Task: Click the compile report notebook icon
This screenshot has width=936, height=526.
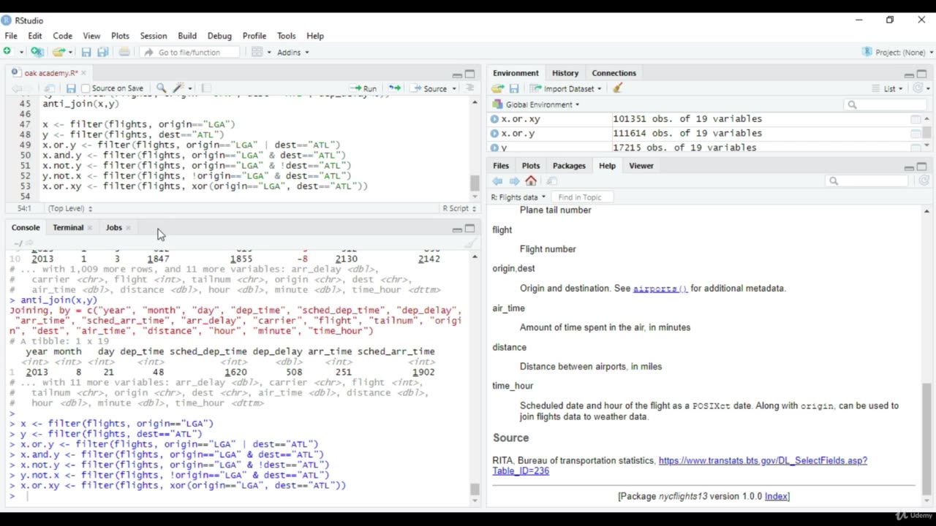Action: [206, 88]
